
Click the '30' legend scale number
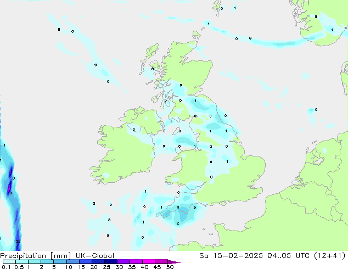click(119, 267)
